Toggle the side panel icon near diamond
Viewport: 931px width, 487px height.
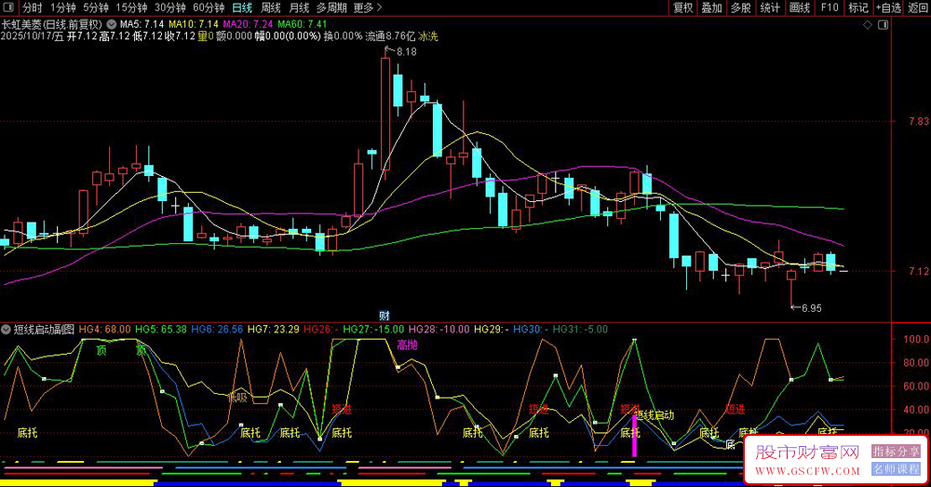click(881, 22)
